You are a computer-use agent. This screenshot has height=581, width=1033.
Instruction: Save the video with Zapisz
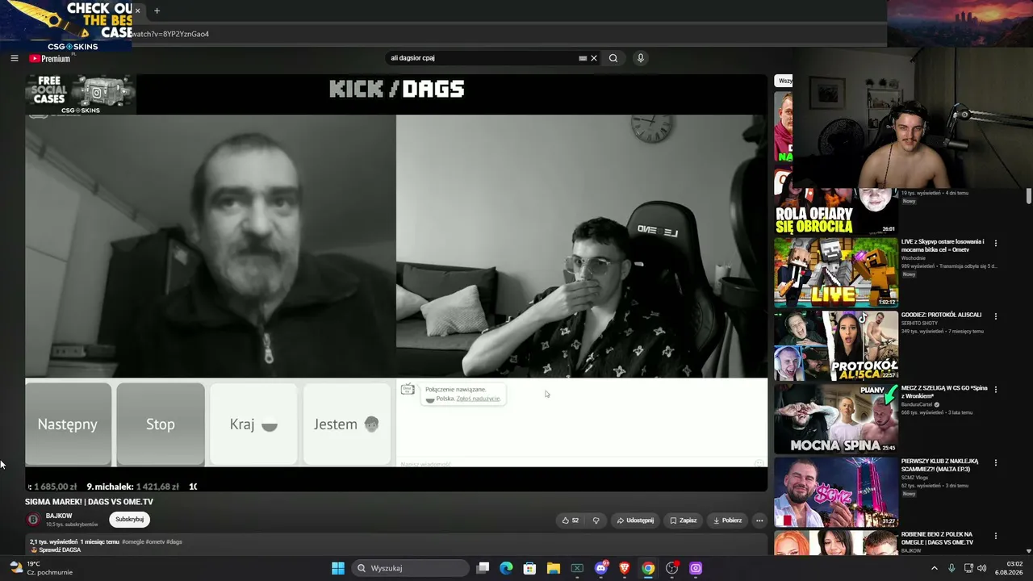(684, 520)
